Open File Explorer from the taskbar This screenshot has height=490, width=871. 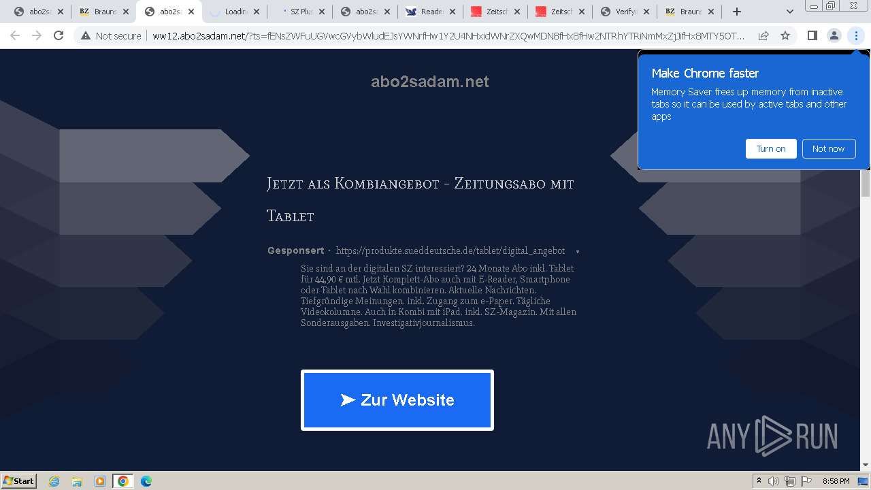pyautogui.click(x=77, y=481)
